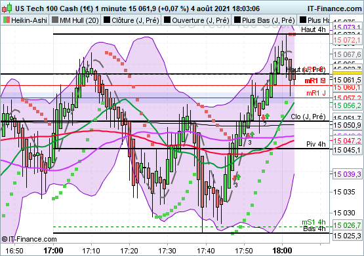
Task: Click the © IT-Finance.com copyright text
Action: pyautogui.click(x=29, y=239)
